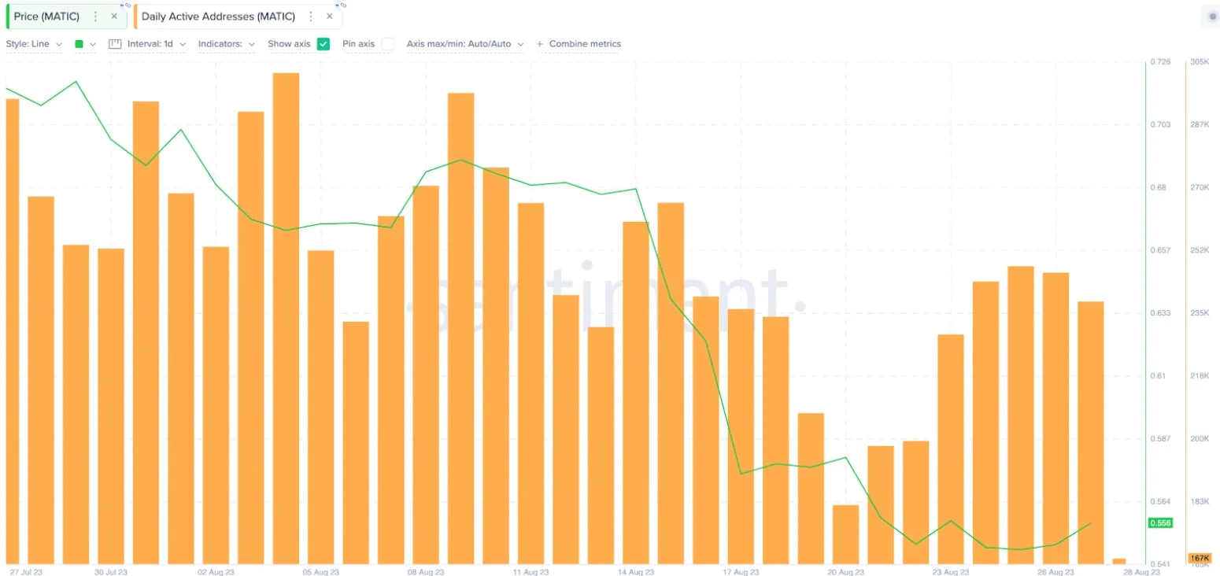
Task: Click the 08 Aug 23 date label
Action: point(426,572)
